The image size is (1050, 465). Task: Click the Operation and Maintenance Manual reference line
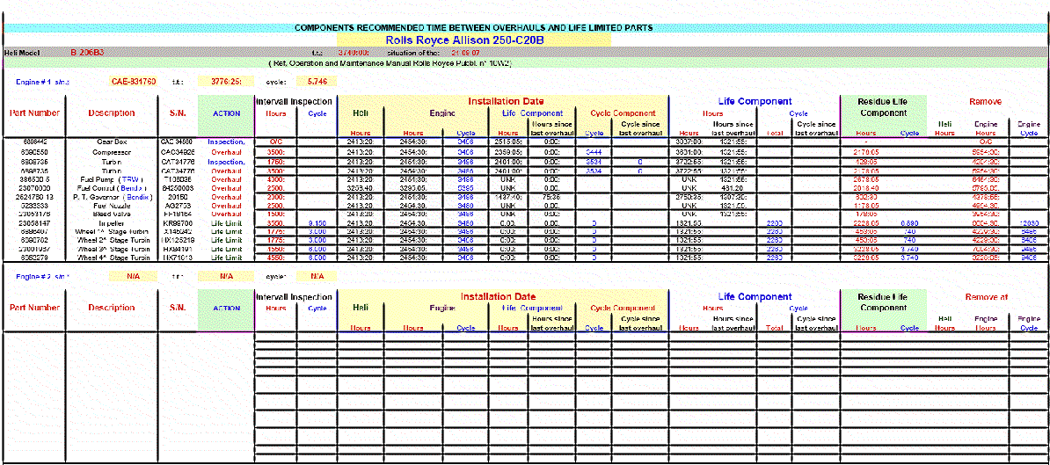[x=390, y=63]
